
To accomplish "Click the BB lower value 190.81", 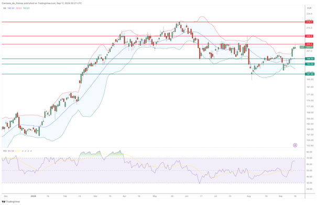I will point(26,8).
